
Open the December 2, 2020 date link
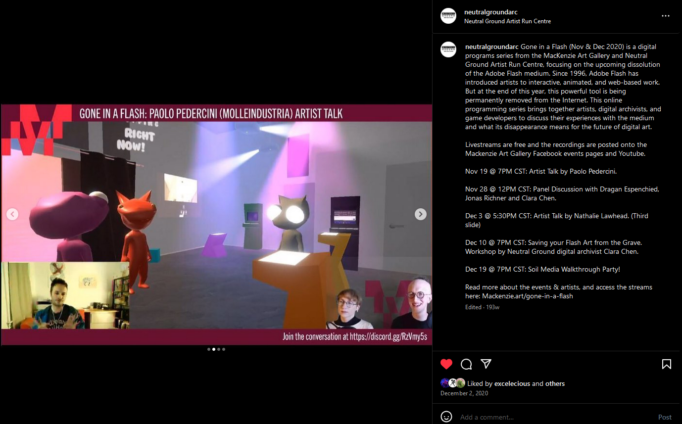[x=464, y=393]
